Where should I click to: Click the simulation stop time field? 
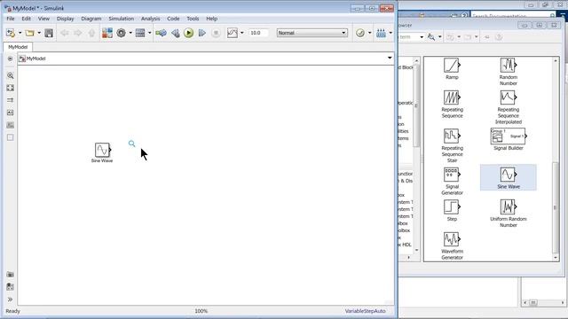pyautogui.click(x=258, y=33)
